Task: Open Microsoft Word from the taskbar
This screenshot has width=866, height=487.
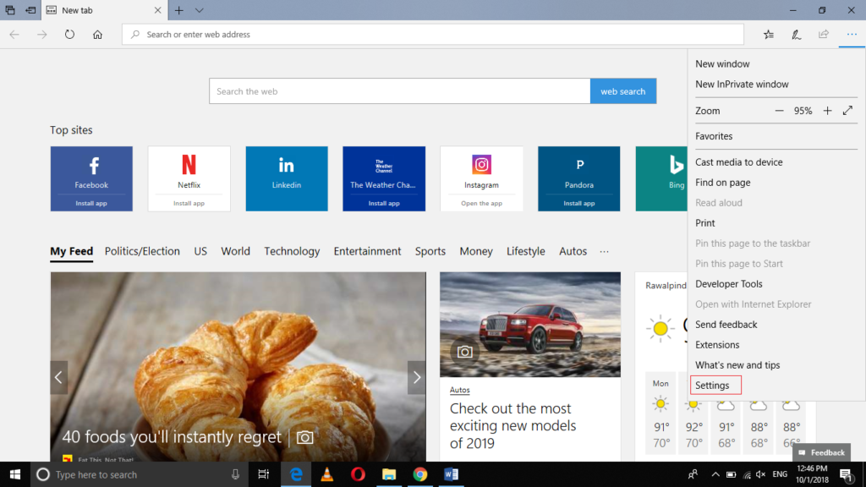Action: pyautogui.click(x=451, y=474)
